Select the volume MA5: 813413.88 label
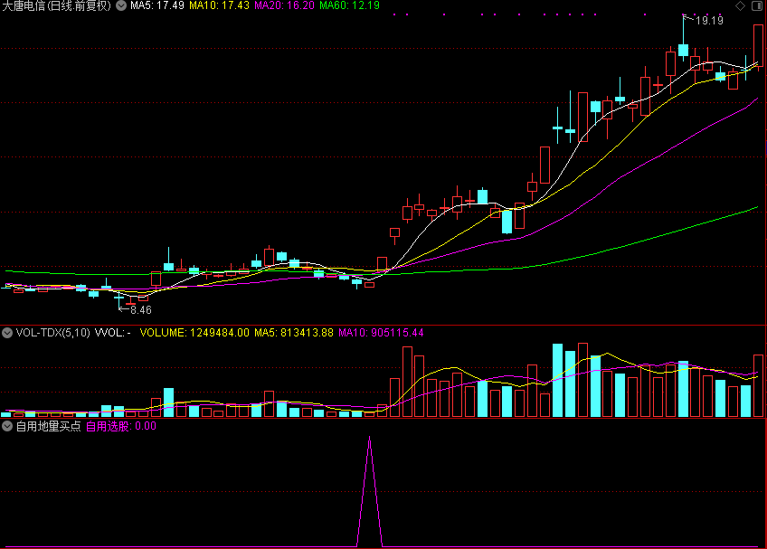Viewport: 767px width, 549px height. click(x=294, y=333)
